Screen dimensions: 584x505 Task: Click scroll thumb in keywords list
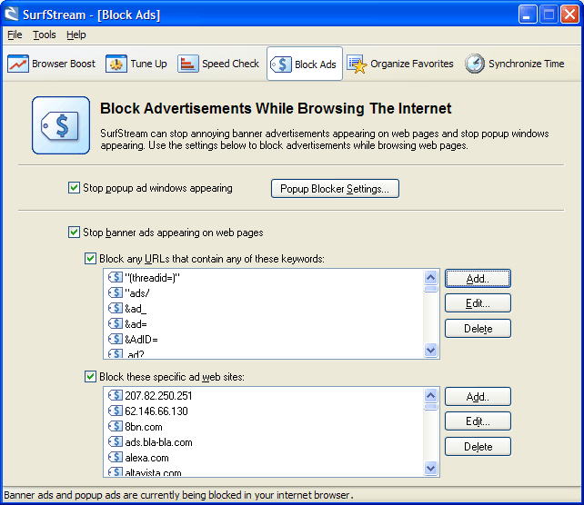431,289
